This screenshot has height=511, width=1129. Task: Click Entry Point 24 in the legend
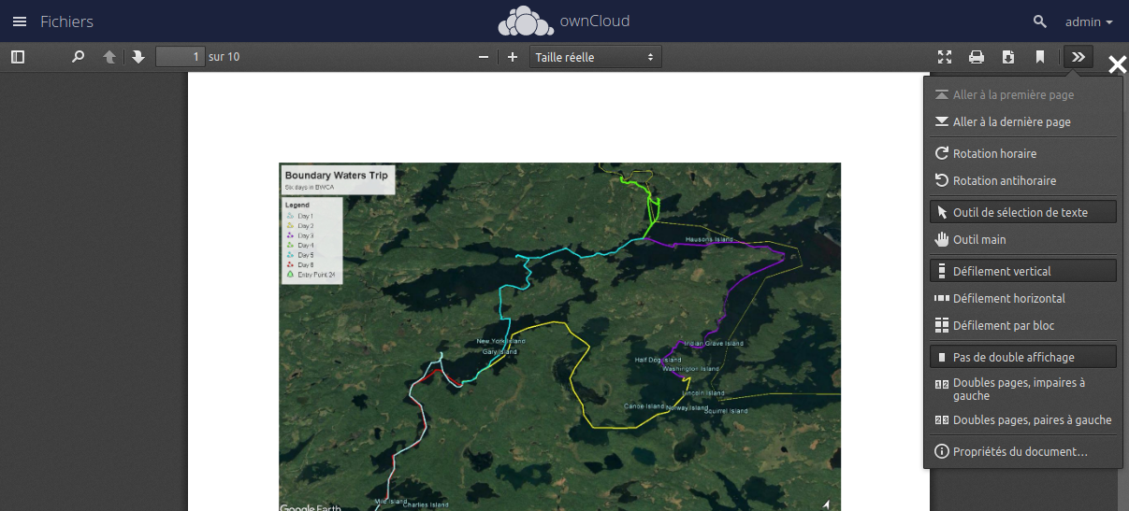coord(316,275)
